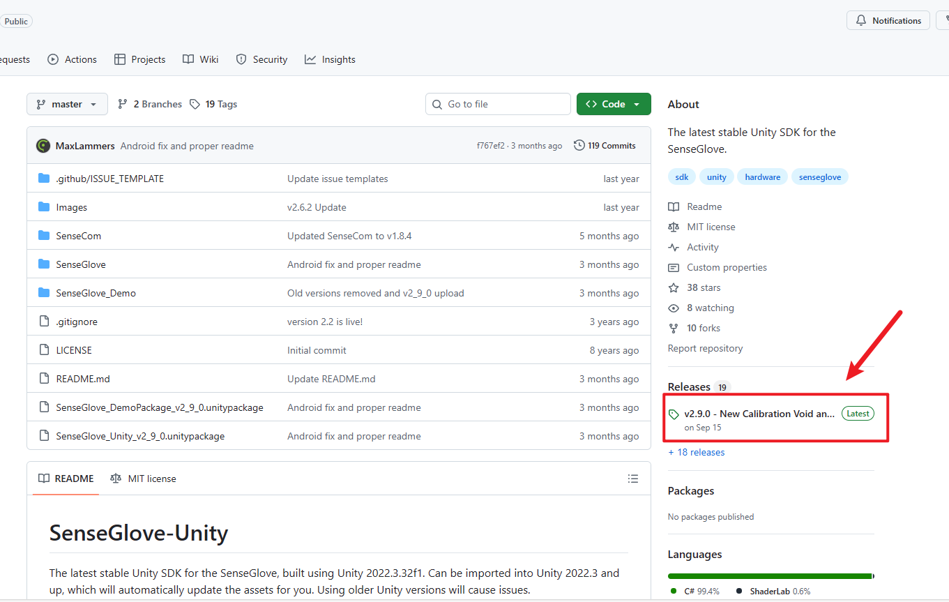Select the sdk topic tag
Viewport: 949px width, 602px height.
click(682, 177)
